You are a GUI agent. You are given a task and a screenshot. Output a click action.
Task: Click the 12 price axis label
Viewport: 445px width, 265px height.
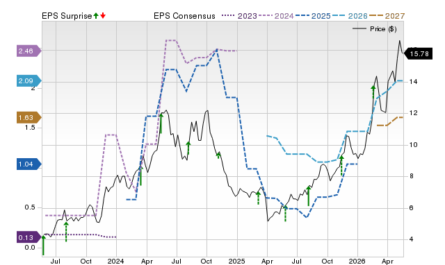pyautogui.click(x=413, y=113)
